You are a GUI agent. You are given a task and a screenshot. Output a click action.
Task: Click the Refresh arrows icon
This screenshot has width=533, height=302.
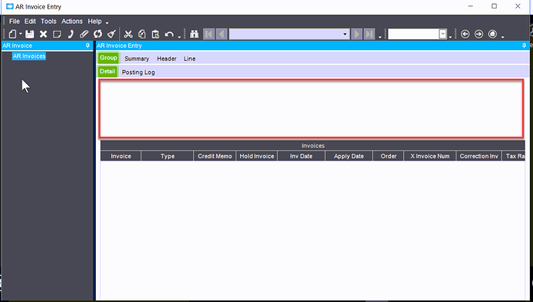98,34
